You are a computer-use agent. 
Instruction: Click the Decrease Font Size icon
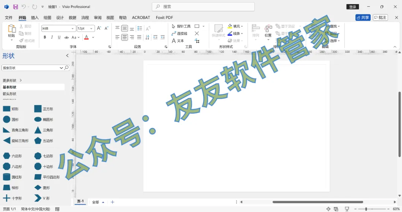click(x=106, y=28)
